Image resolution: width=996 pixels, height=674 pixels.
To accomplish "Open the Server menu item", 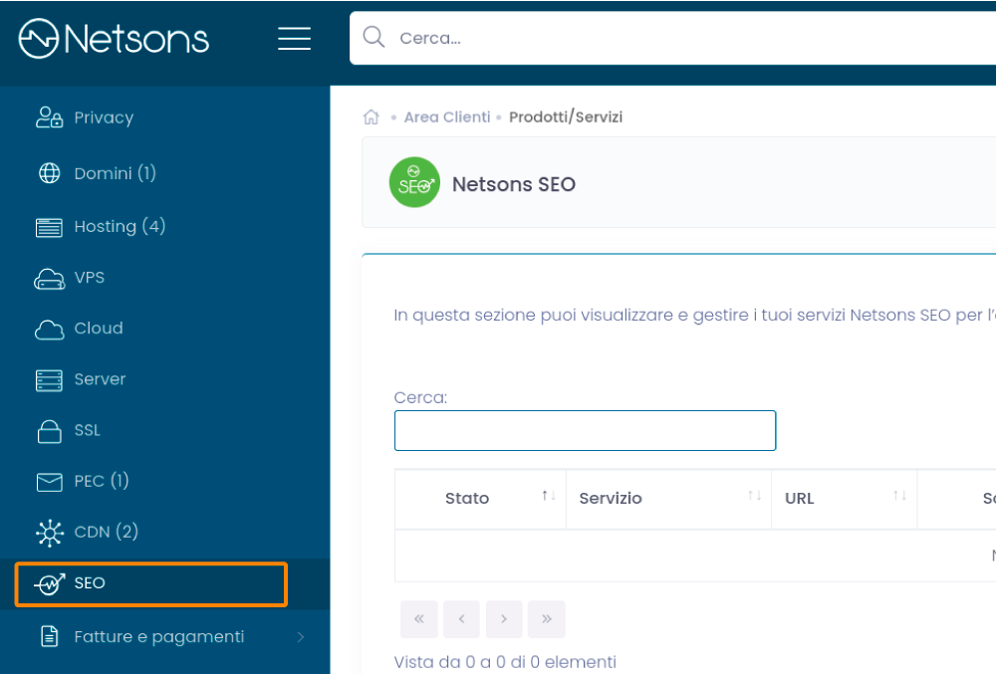I will pos(100,379).
